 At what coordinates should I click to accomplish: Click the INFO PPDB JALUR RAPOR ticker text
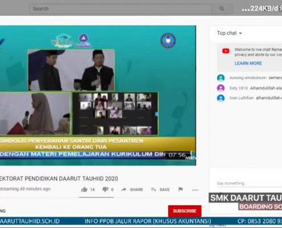point(148,221)
